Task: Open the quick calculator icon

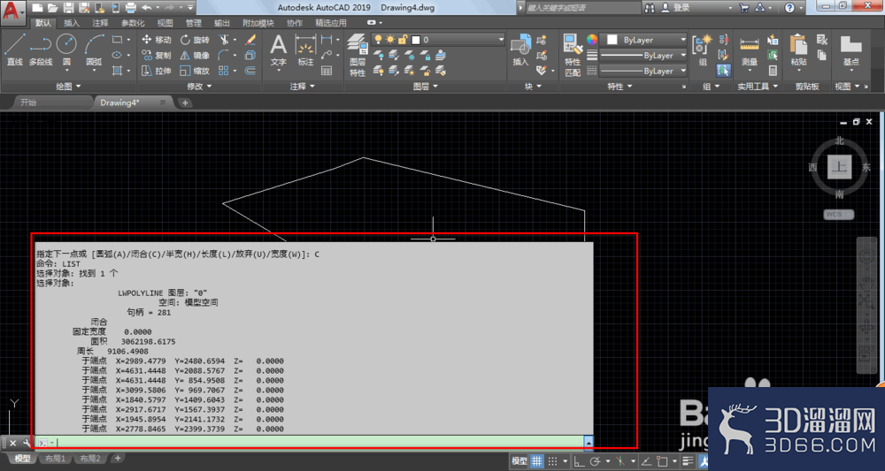Action: tap(773, 71)
